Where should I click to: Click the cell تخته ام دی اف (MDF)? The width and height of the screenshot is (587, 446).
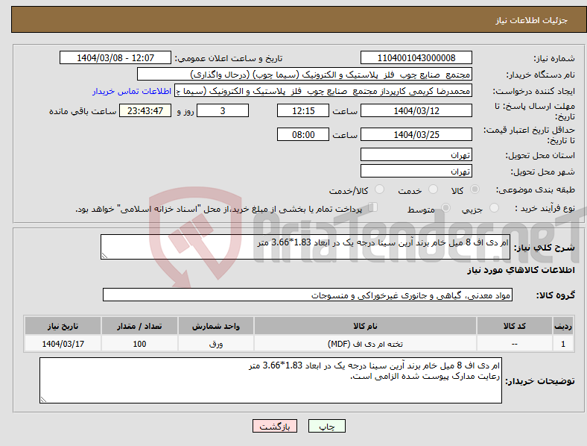[365, 344]
